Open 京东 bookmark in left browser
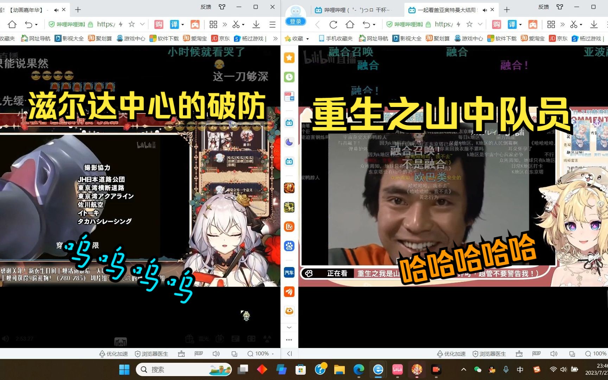This screenshot has height=380, width=608. (220, 38)
